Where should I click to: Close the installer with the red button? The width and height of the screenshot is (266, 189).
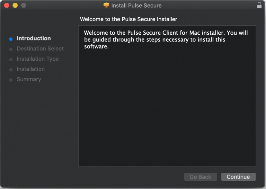coord(7,6)
